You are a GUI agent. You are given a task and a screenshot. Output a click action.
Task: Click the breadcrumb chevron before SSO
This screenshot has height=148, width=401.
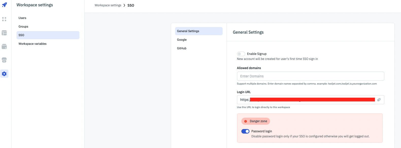point(124,5)
